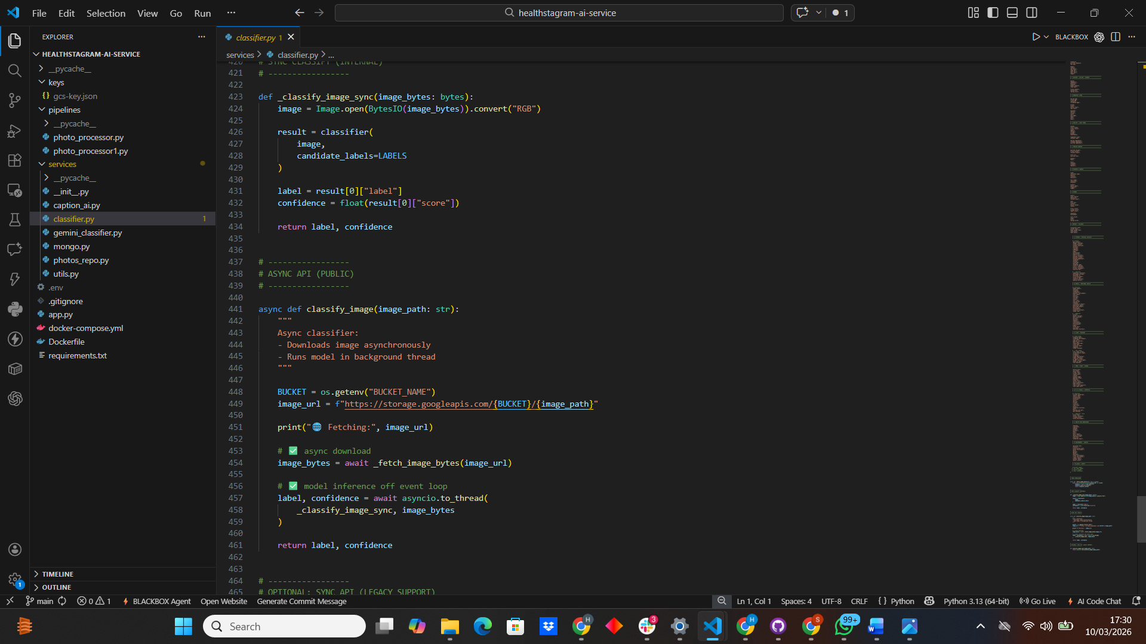Toggle Secondary Side Bar visibility

[x=1031, y=13]
